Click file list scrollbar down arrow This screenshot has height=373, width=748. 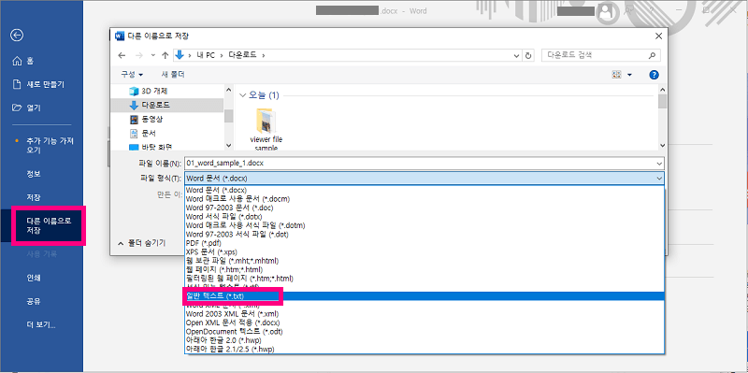[x=662, y=146]
